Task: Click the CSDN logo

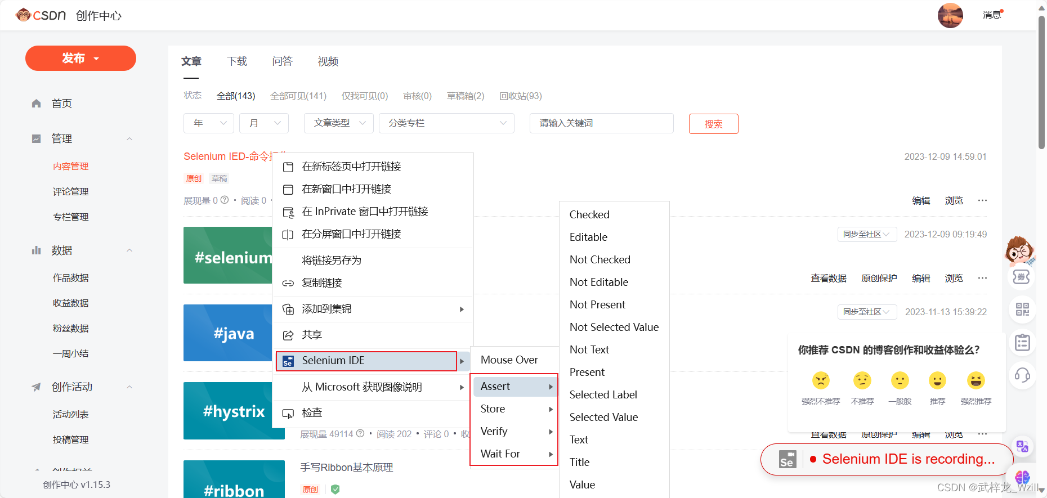Action: point(41,15)
